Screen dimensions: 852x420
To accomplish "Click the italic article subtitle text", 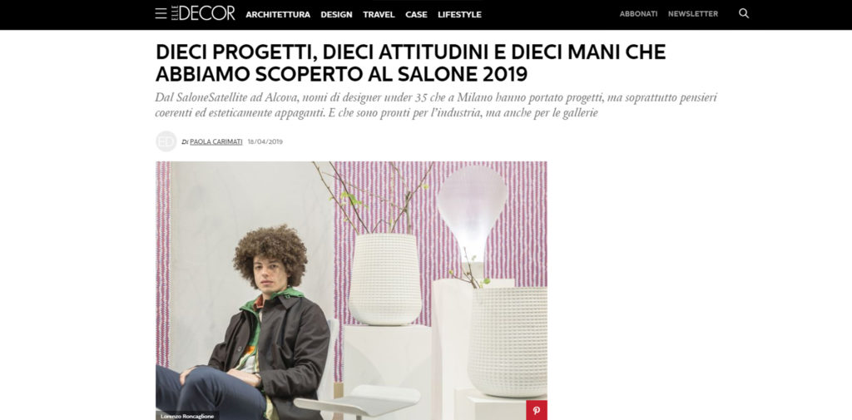I will (436, 106).
